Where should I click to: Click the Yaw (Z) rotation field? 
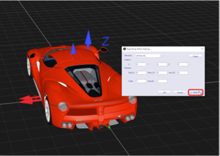[x=183, y=73]
